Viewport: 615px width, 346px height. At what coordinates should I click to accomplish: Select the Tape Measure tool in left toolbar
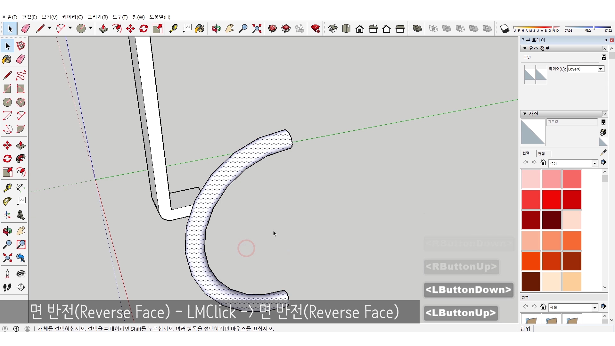7,187
